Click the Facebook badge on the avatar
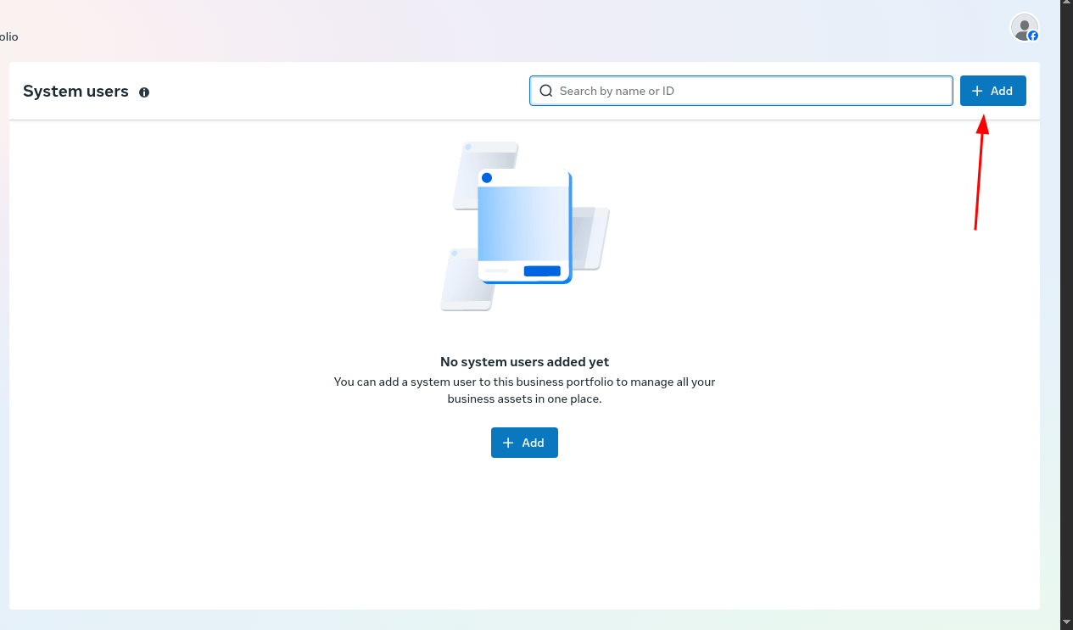 pos(1033,36)
